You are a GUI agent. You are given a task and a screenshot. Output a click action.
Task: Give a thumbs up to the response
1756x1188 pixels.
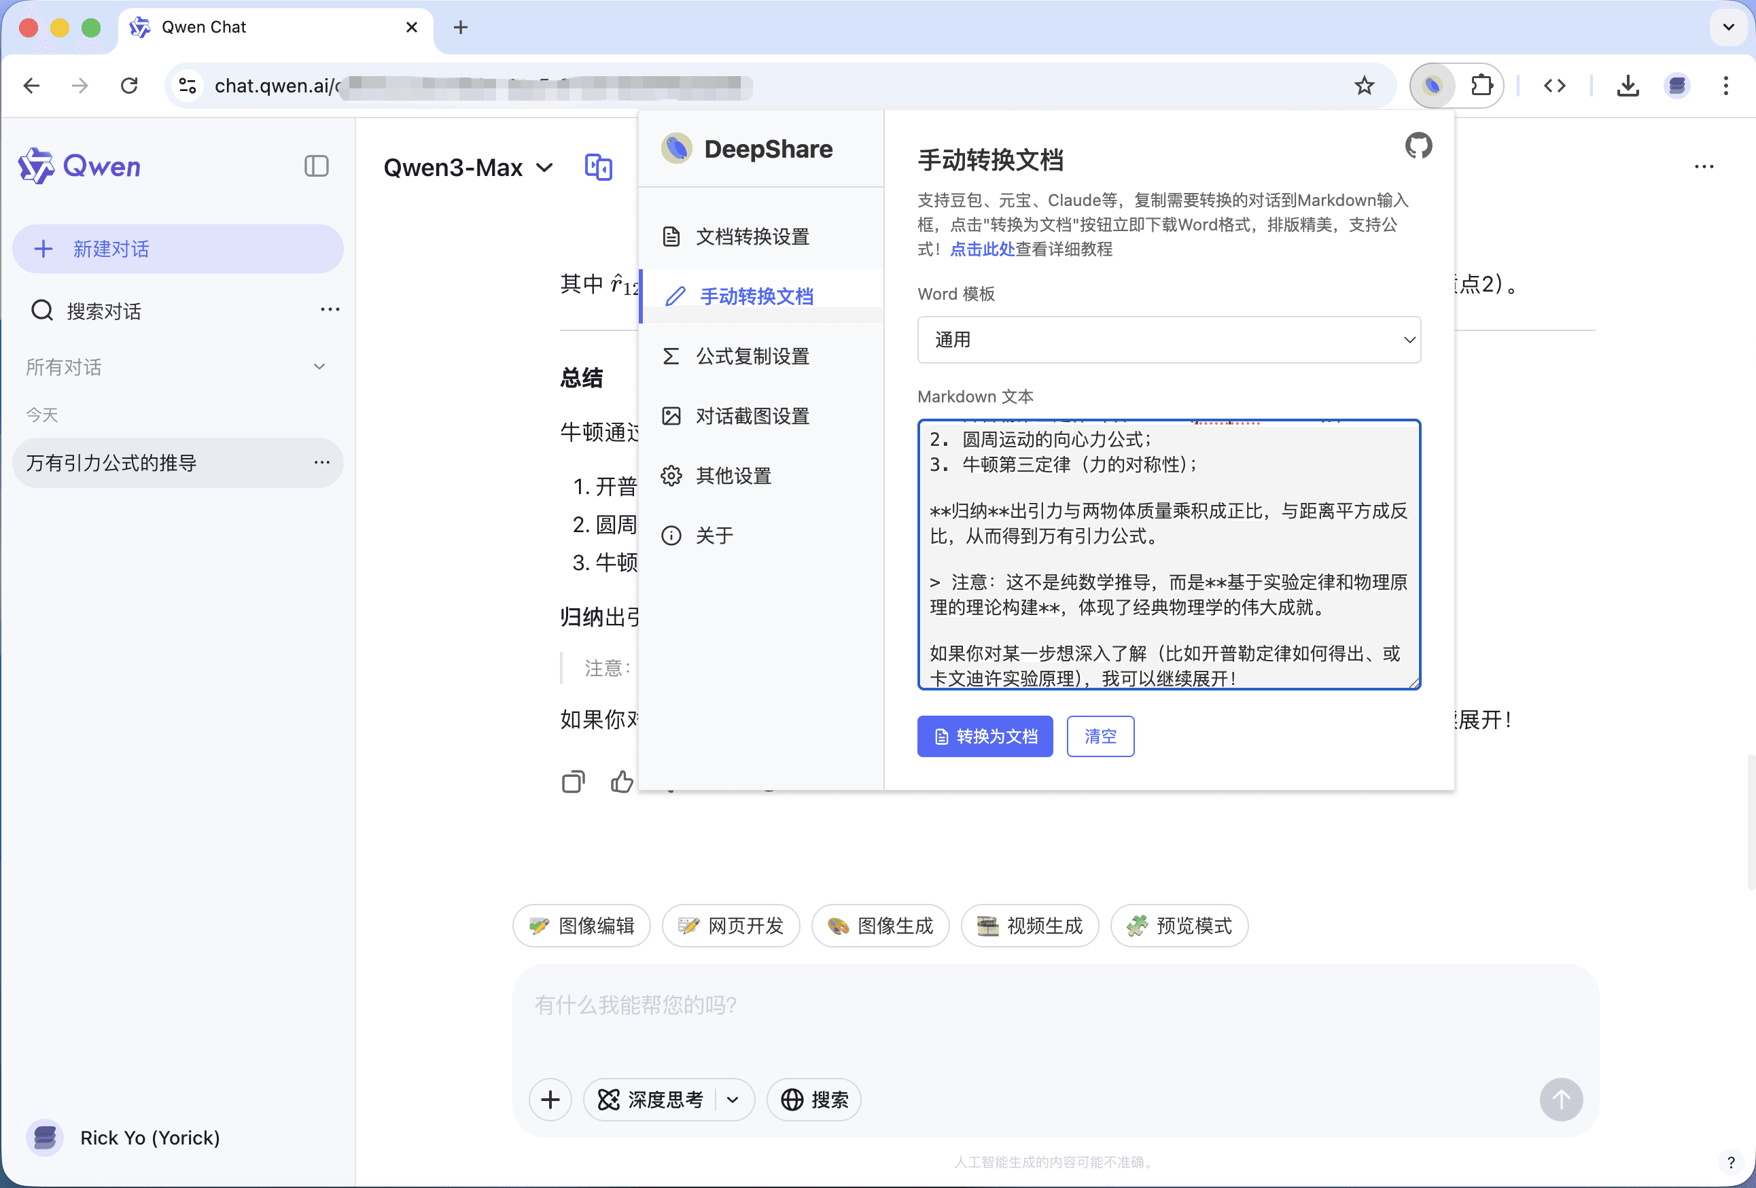[x=621, y=782]
